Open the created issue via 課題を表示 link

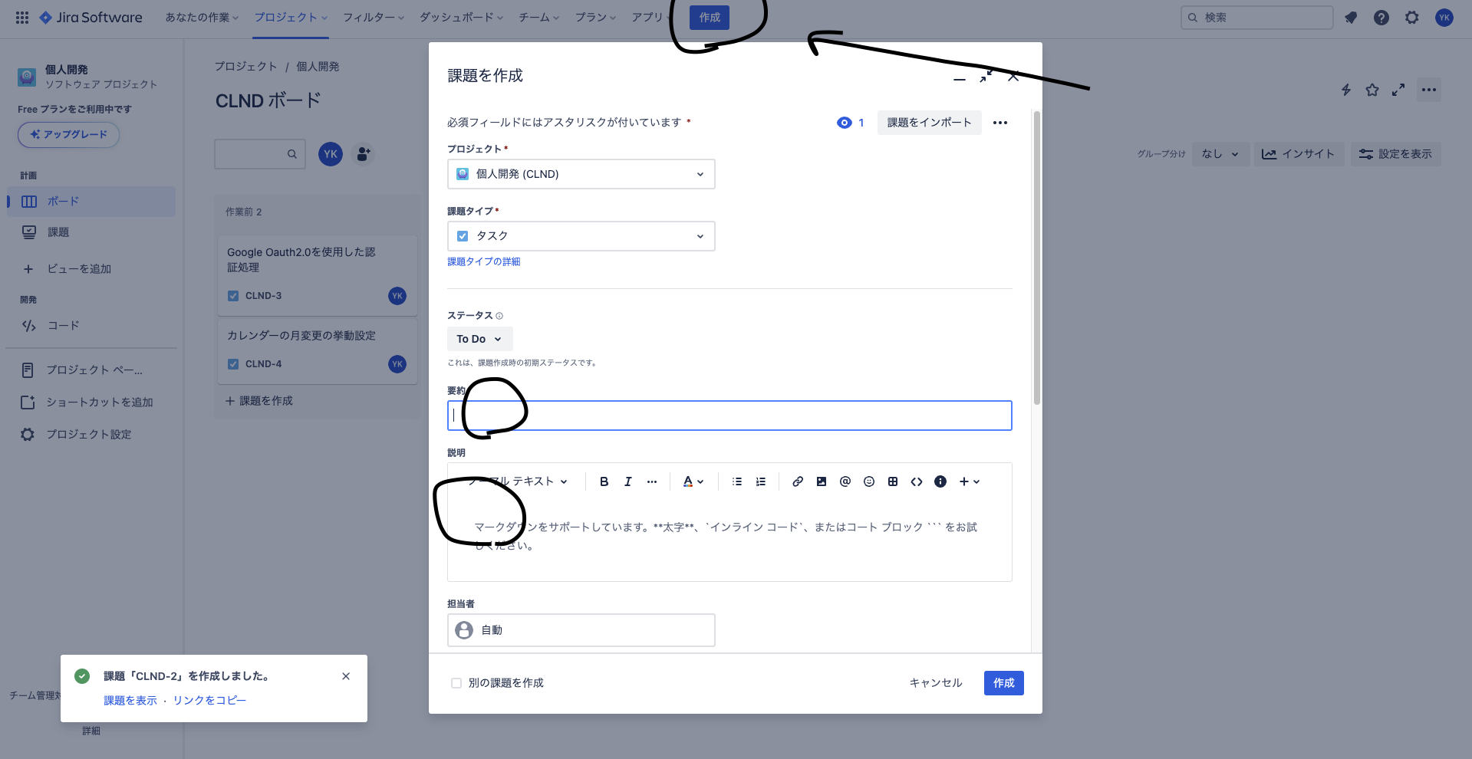click(129, 699)
